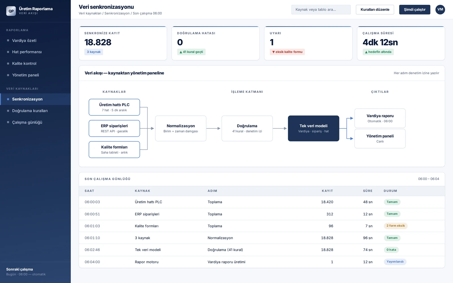Click the hedefin altında badge
This screenshot has width=453, height=283.
pyautogui.click(x=378, y=52)
